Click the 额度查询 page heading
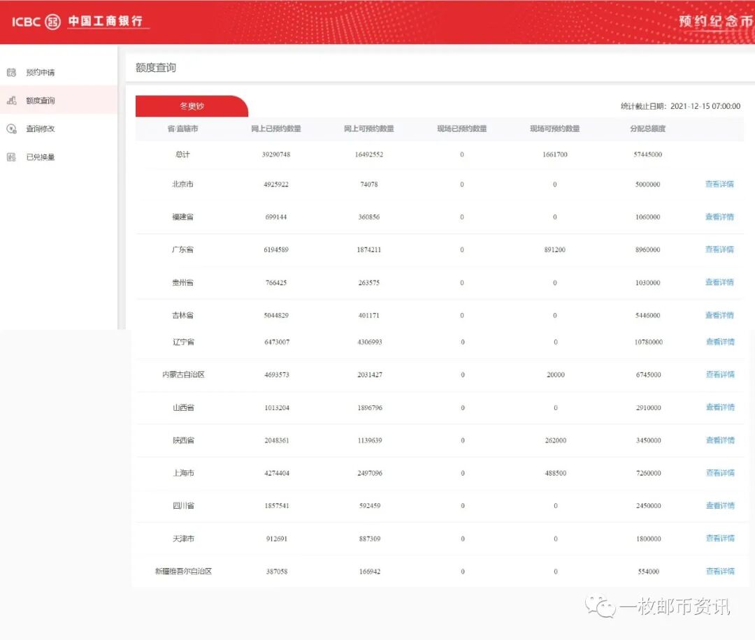The height and width of the screenshot is (640, 755). [155, 67]
